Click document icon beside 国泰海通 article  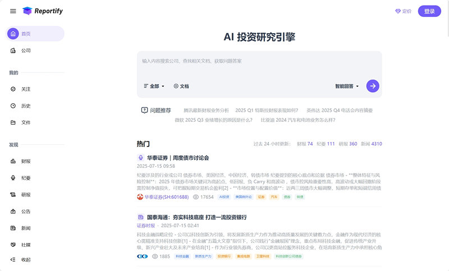point(140,217)
